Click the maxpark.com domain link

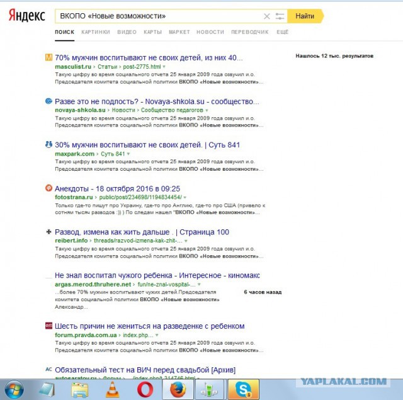[x=74, y=154]
